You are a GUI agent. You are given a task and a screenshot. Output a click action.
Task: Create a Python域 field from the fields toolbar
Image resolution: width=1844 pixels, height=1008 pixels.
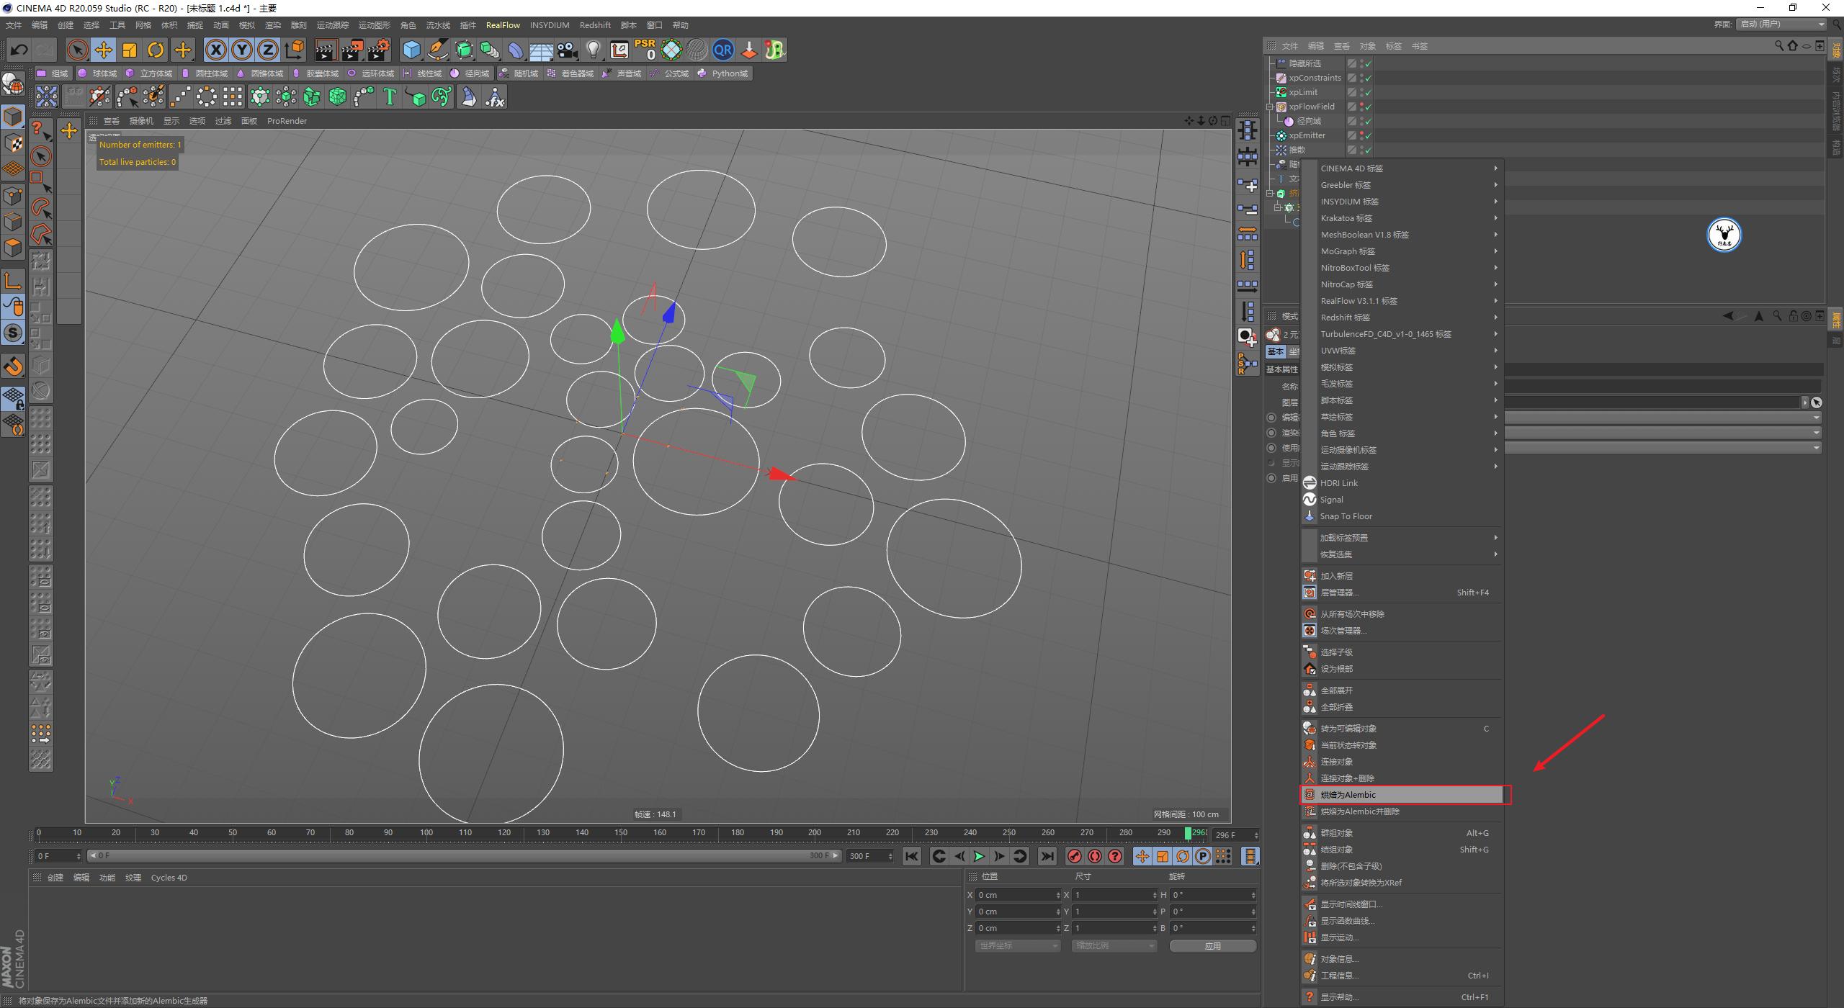(x=723, y=73)
